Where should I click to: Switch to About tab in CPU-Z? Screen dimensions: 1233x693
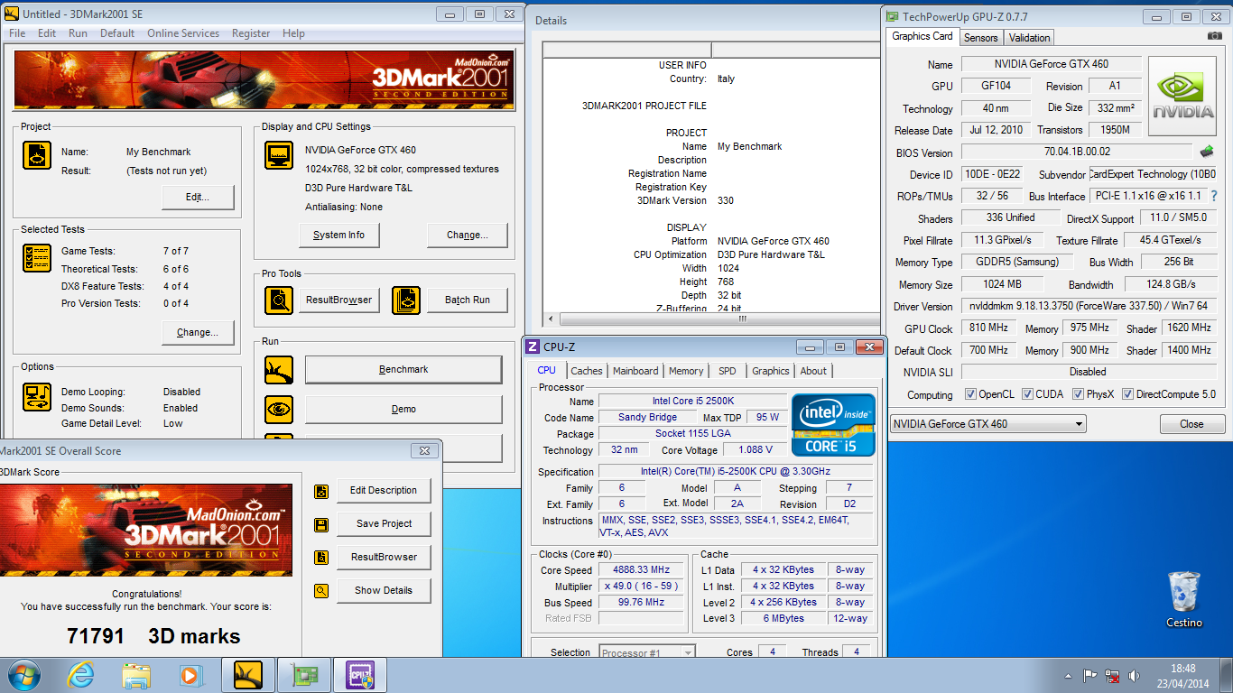[813, 371]
